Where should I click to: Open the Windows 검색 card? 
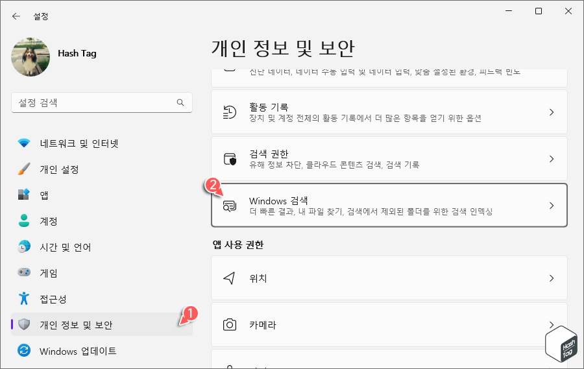(389, 205)
